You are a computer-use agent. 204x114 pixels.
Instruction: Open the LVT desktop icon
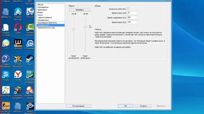tap(6, 44)
